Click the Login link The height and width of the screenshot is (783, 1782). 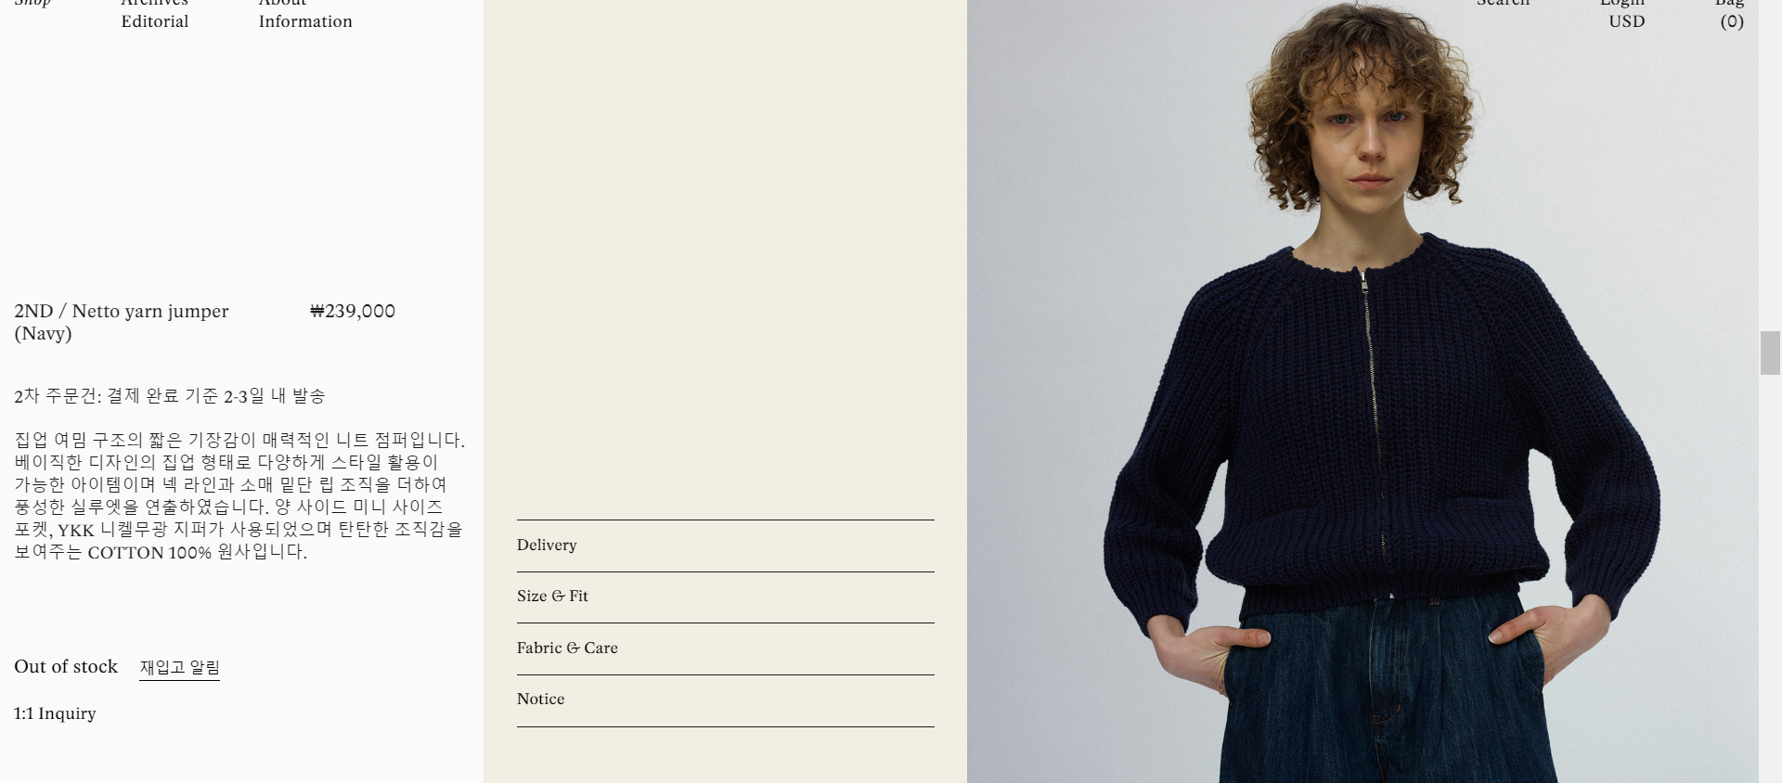click(1621, 3)
